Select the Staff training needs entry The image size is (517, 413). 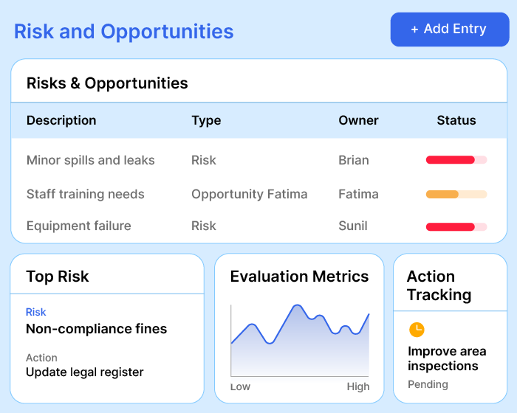pos(86,194)
